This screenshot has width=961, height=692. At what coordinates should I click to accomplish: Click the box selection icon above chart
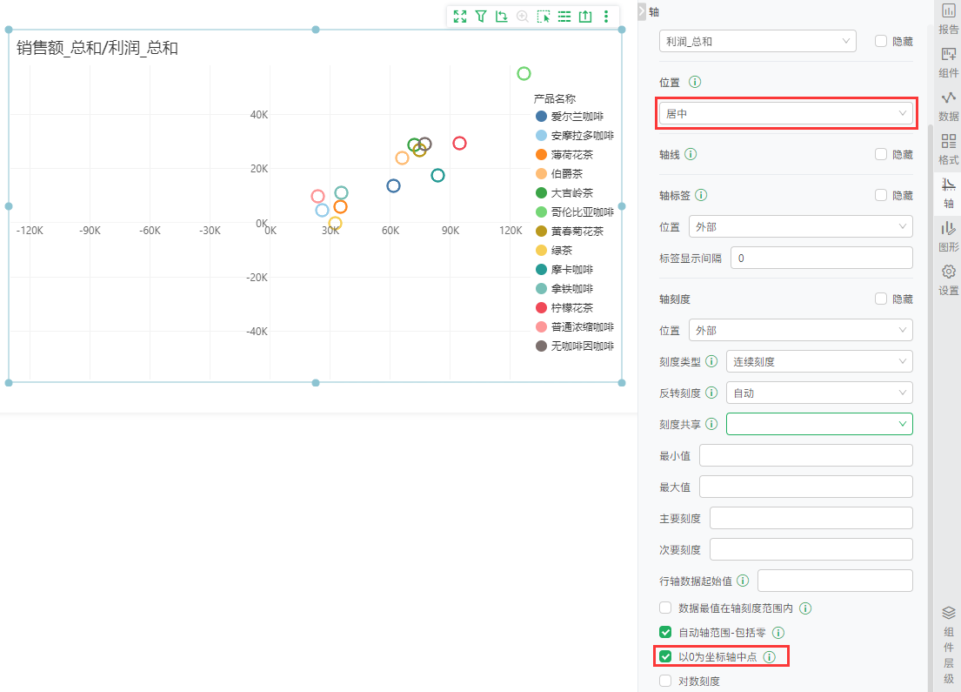[544, 17]
